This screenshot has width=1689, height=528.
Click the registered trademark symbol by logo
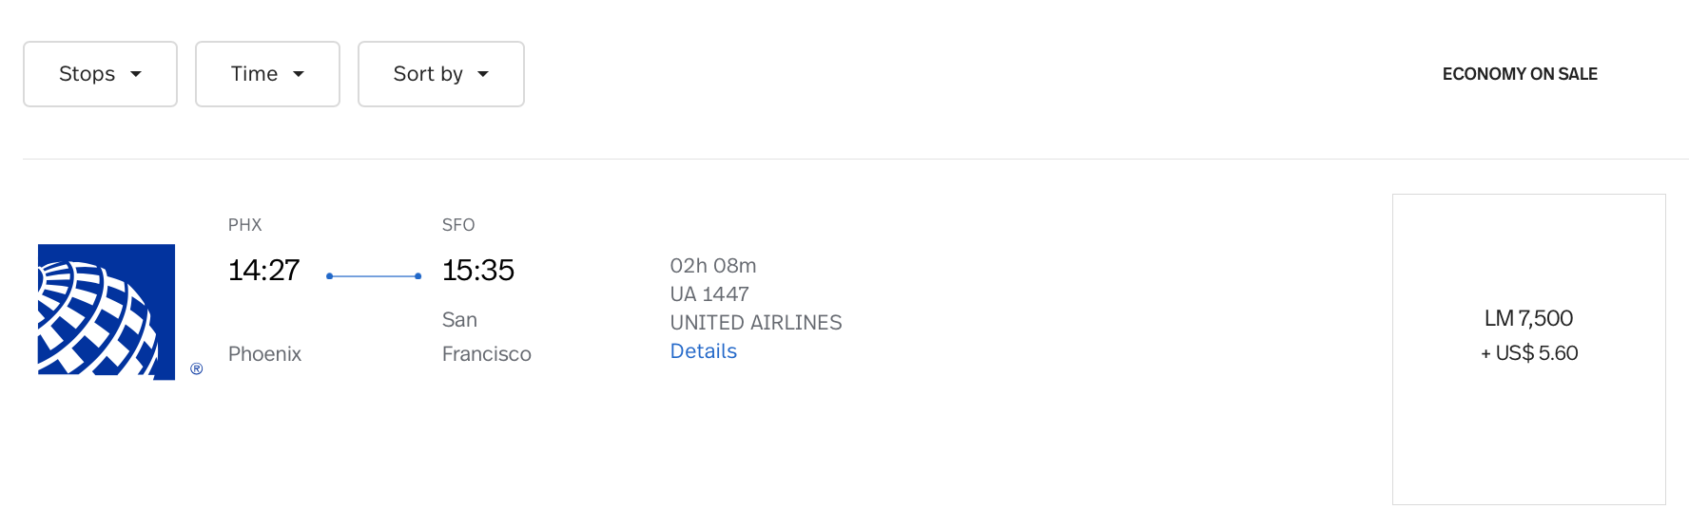[197, 368]
